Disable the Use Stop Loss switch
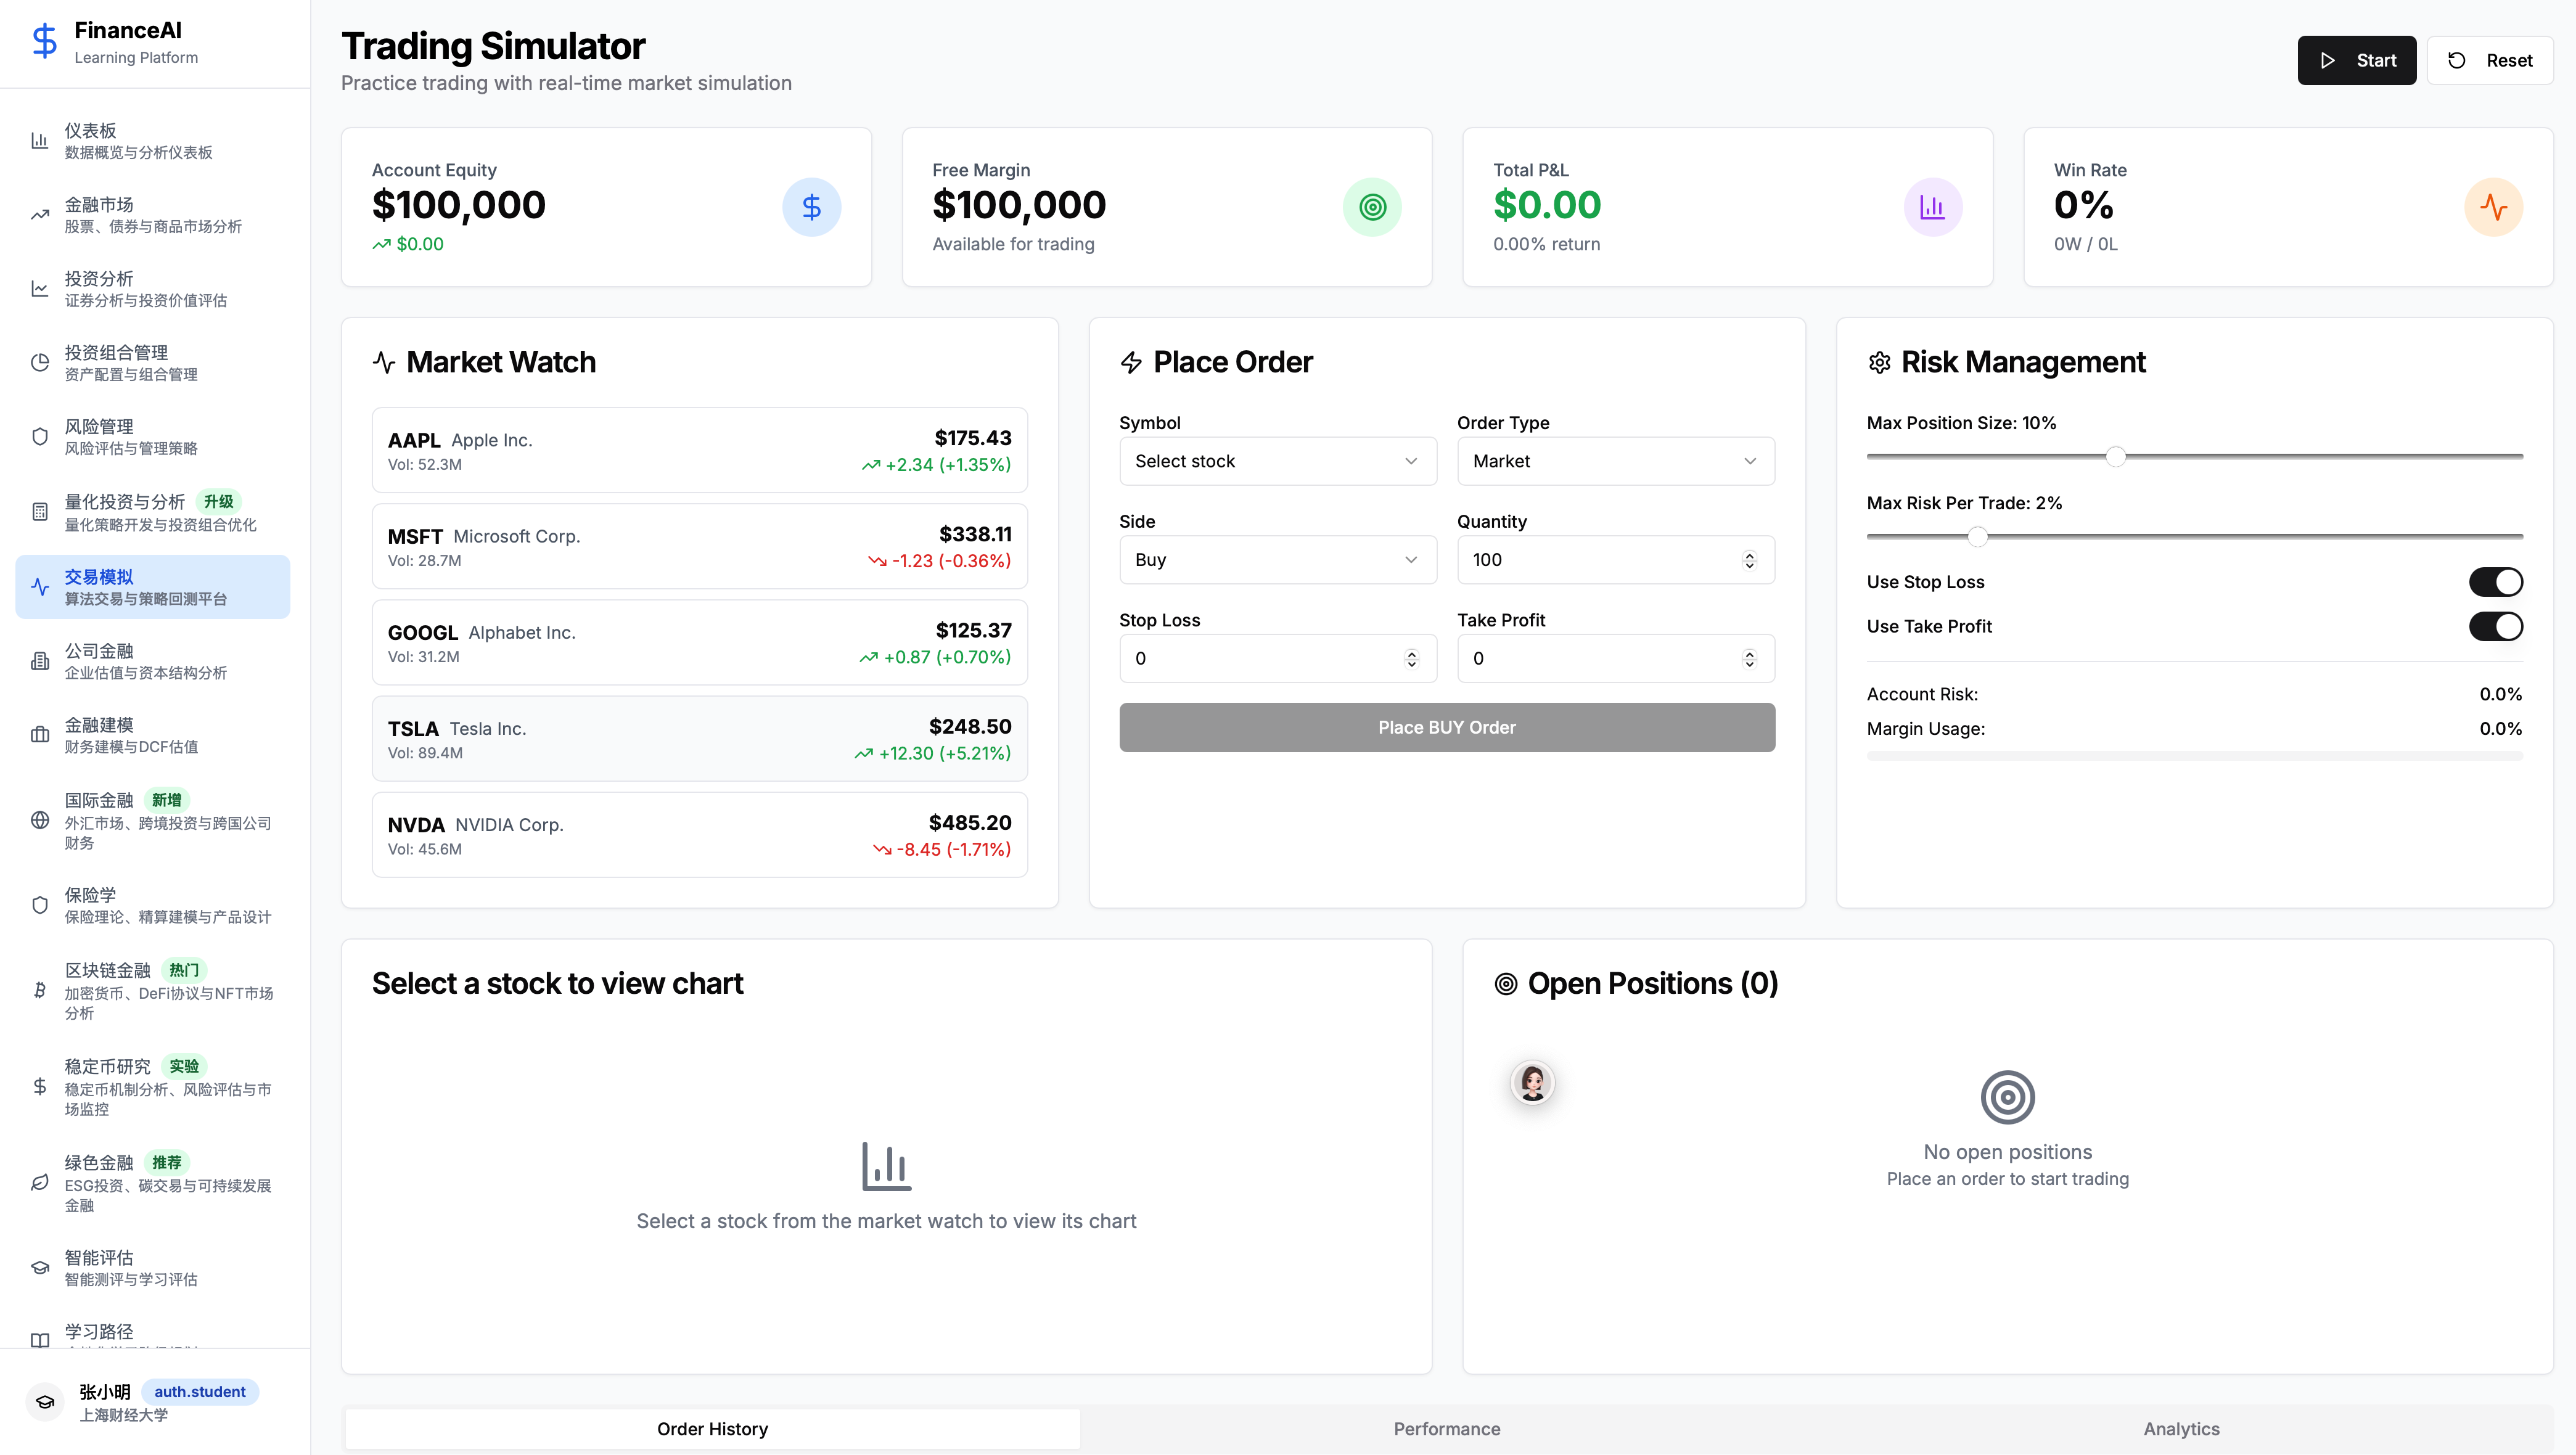This screenshot has height=1455, width=2576. [x=2495, y=582]
